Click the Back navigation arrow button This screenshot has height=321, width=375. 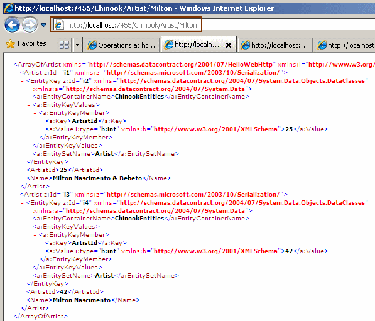(x=12, y=24)
